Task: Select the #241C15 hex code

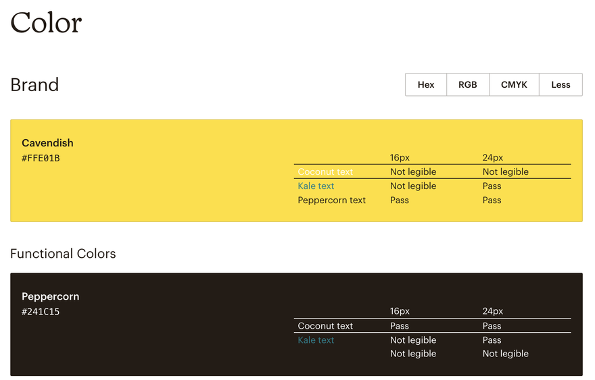Action: click(x=41, y=312)
